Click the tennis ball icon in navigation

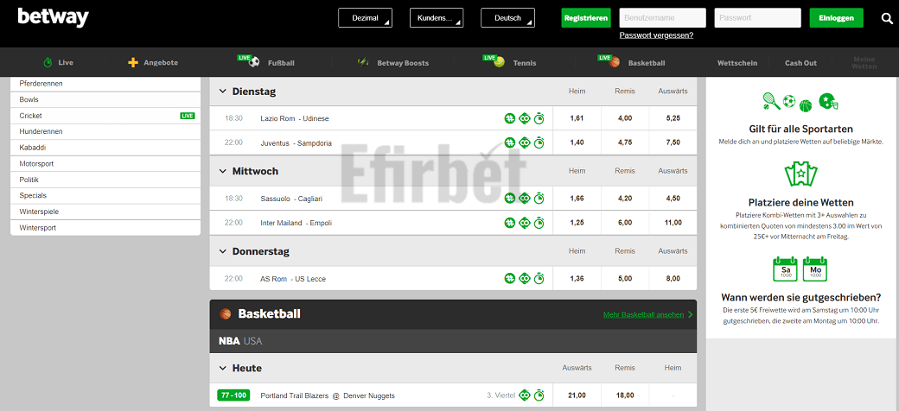tap(500, 62)
